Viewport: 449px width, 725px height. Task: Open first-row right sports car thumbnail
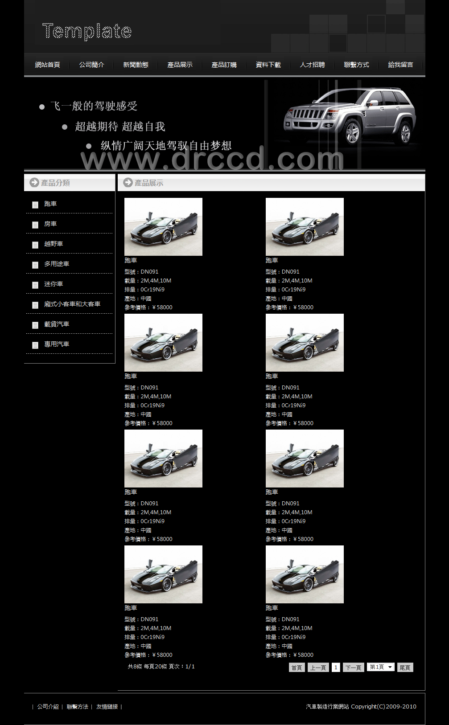pos(305,227)
